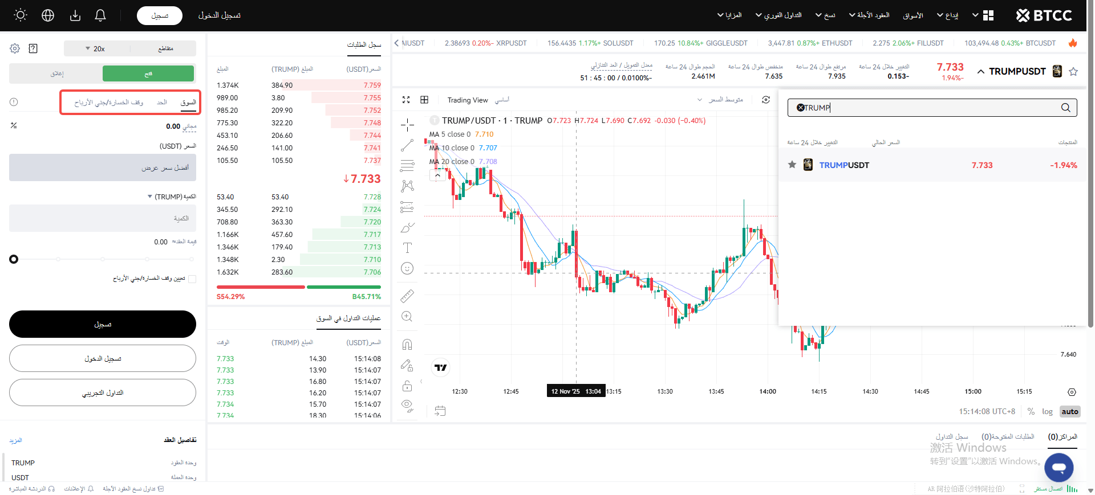Switch to the Trading View tab
The height and width of the screenshot is (495, 1095).
click(x=467, y=100)
